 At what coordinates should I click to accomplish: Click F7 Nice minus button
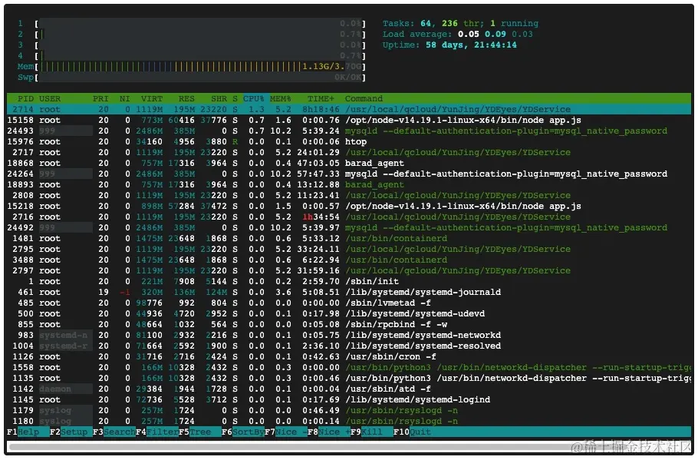285,432
